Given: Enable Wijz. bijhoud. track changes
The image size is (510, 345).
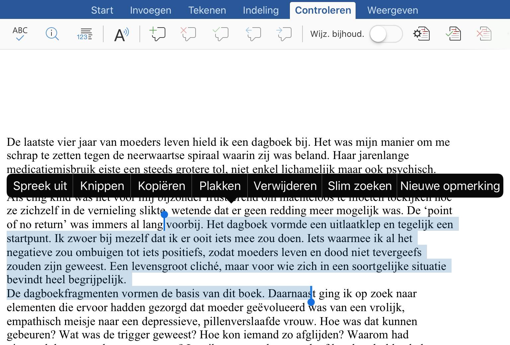Looking at the screenshot, I should pyautogui.click(x=385, y=34).
